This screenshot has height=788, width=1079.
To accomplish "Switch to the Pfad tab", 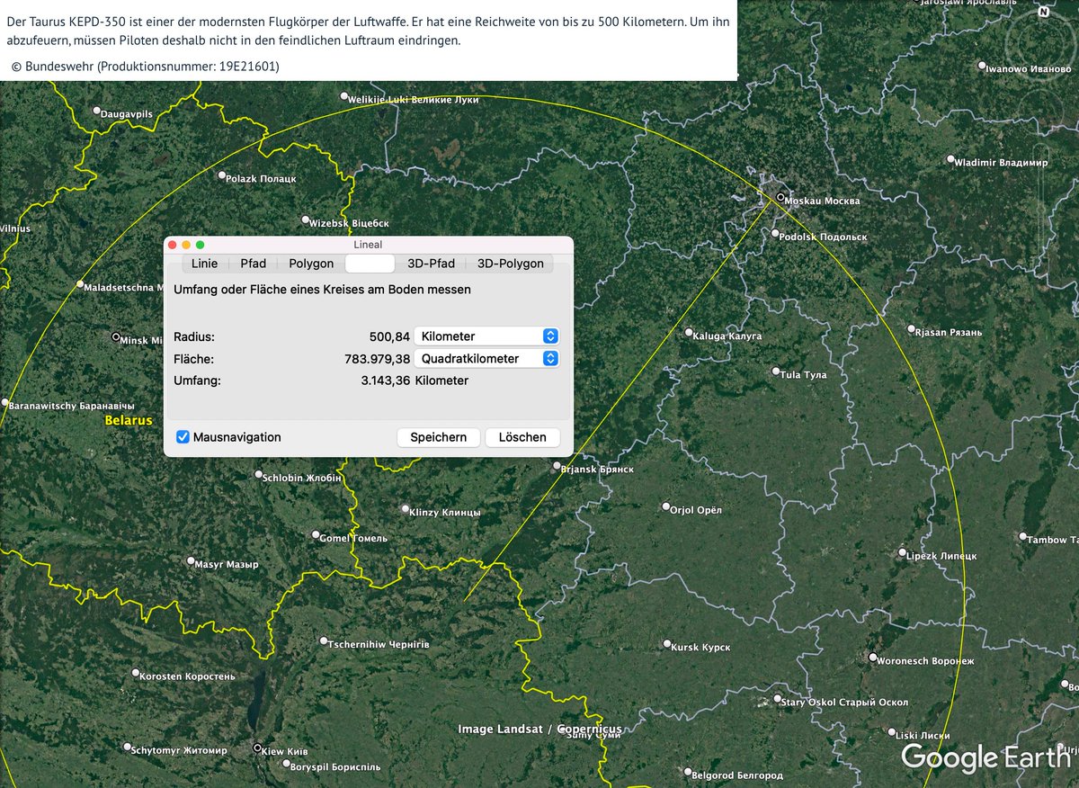I will (253, 264).
